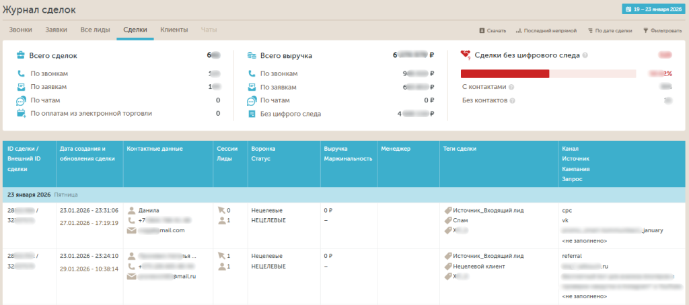Click the e-commerce payments calendar icon
Image resolution: width=689 pixels, height=305 pixels.
point(21,113)
